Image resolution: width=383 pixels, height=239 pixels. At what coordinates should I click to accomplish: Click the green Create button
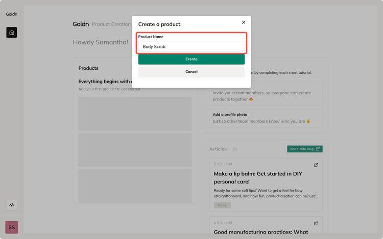pyautogui.click(x=192, y=59)
